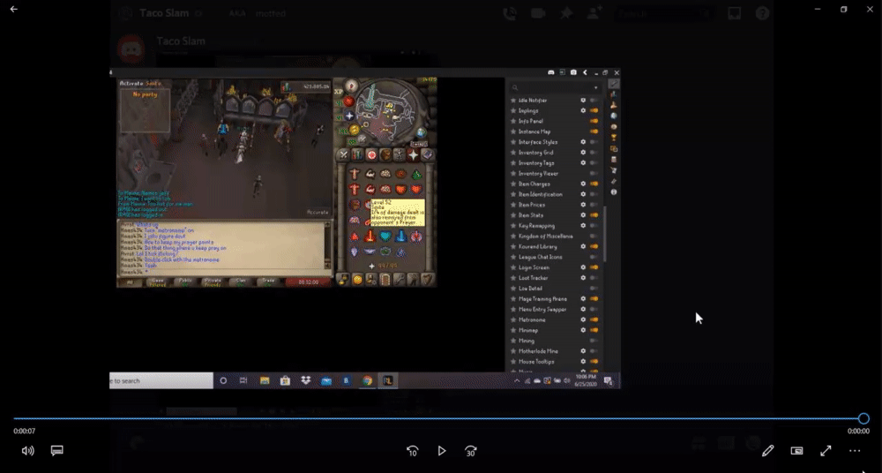Viewport: 882px width, 473px height.
Task: Skip forward 30 seconds
Action: coord(471,450)
